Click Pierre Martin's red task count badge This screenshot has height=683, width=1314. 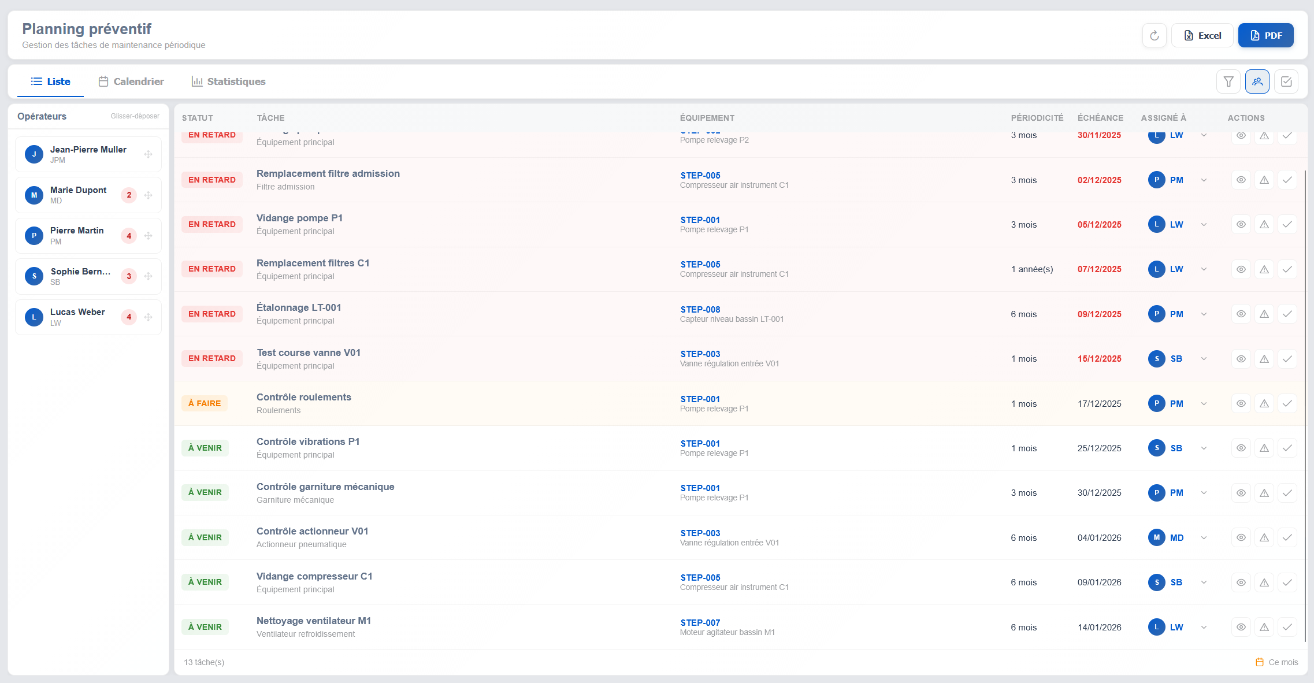pos(129,236)
